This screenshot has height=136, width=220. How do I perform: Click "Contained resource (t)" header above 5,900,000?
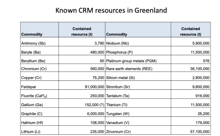[x=191, y=30]
